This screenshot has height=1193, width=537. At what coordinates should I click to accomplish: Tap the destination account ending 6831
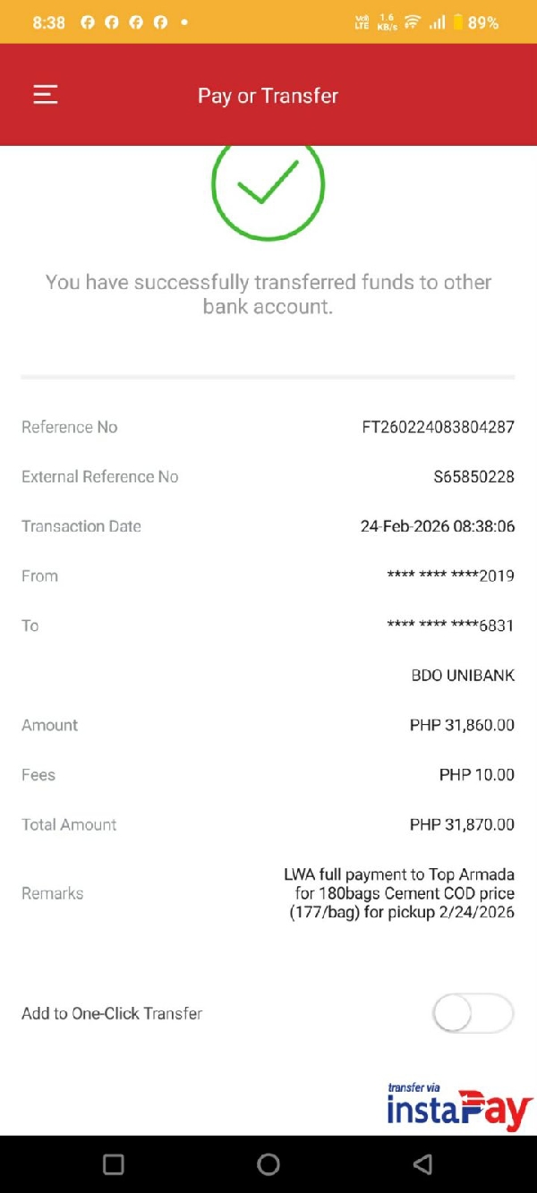450,626
